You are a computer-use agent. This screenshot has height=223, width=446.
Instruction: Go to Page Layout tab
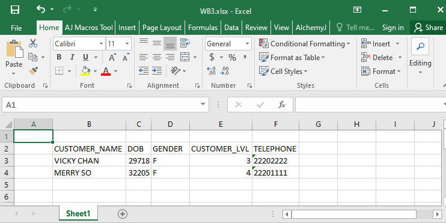coord(162,28)
